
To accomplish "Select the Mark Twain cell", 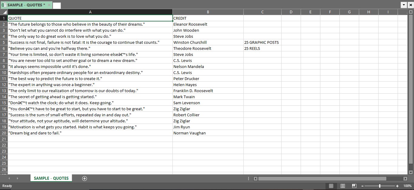I will (208, 97).
